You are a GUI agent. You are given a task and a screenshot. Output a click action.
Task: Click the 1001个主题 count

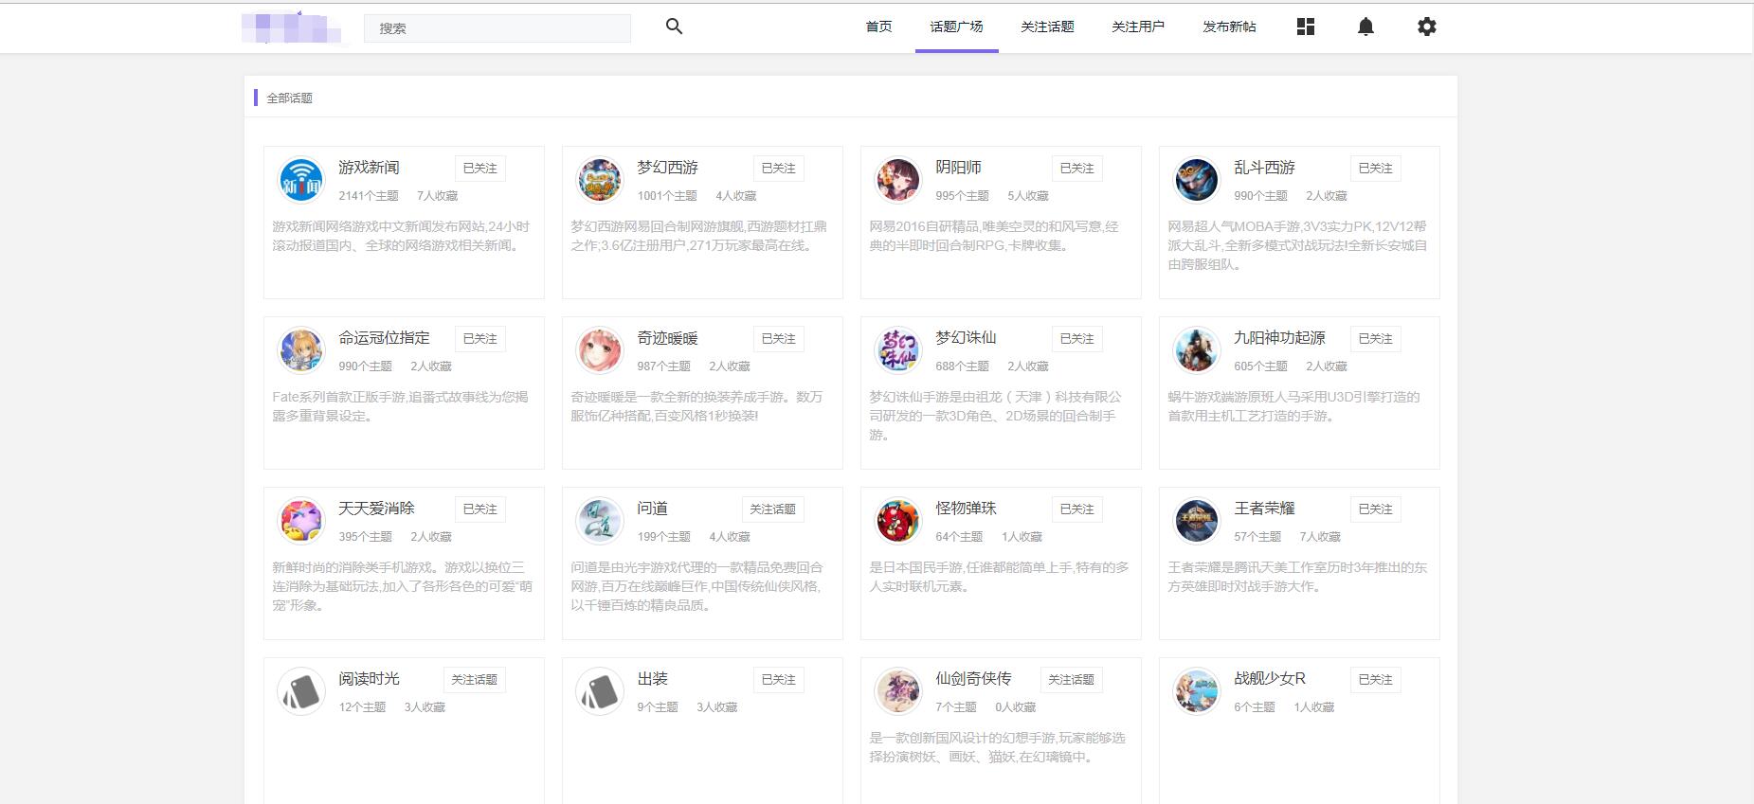[667, 196]
